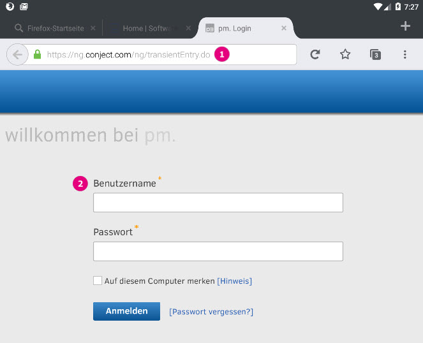The image size is (423, 343).
Task: Reload the current page
Action: [315, 55]
